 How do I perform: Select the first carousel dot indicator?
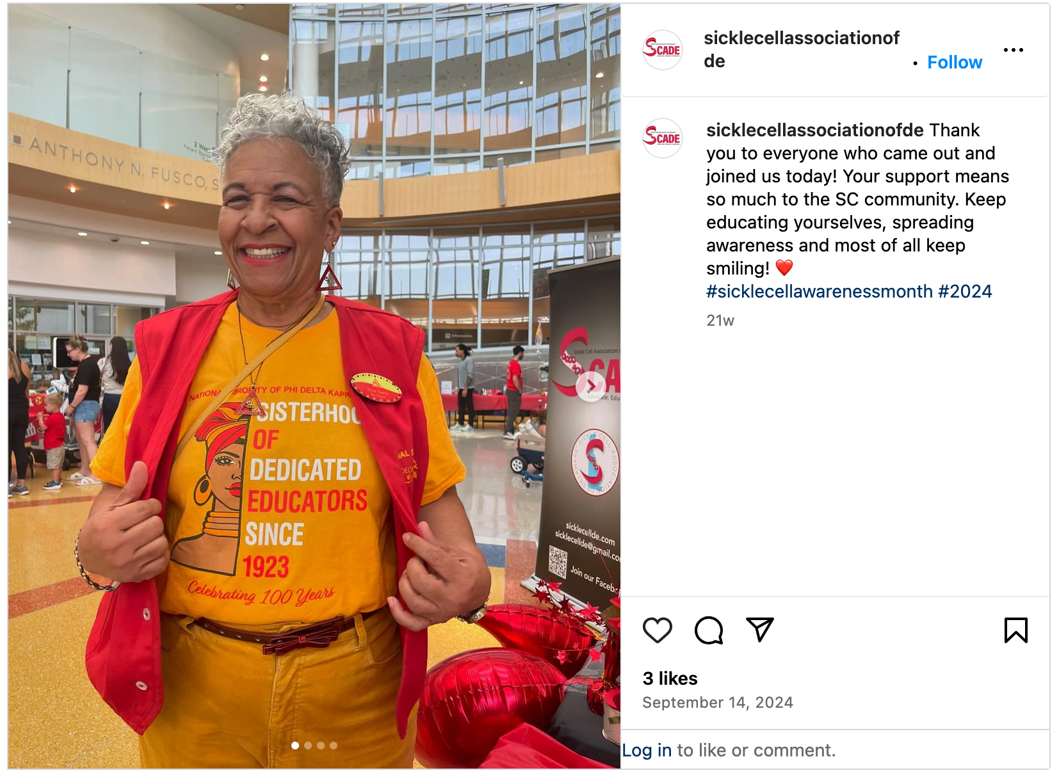tap(295, 746)
